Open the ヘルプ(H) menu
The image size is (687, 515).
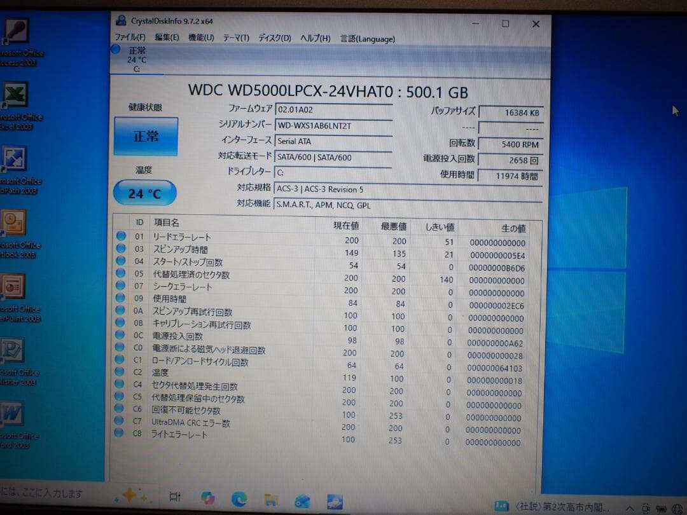click(315, 39)
